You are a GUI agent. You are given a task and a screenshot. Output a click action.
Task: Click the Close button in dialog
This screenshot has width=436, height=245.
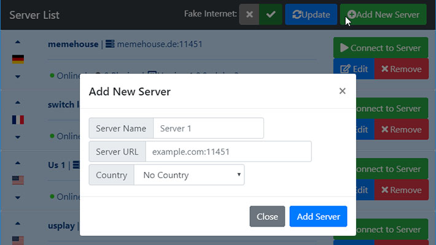pyautogui.click(x=267, y=216)
